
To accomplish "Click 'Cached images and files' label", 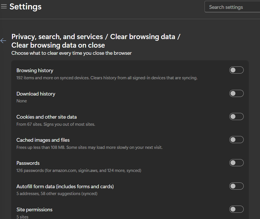I will pos(43,140).
